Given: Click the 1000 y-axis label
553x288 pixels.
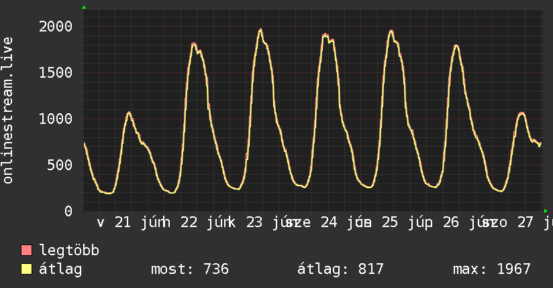Looking at the screenshot, I should coord(56,119).
